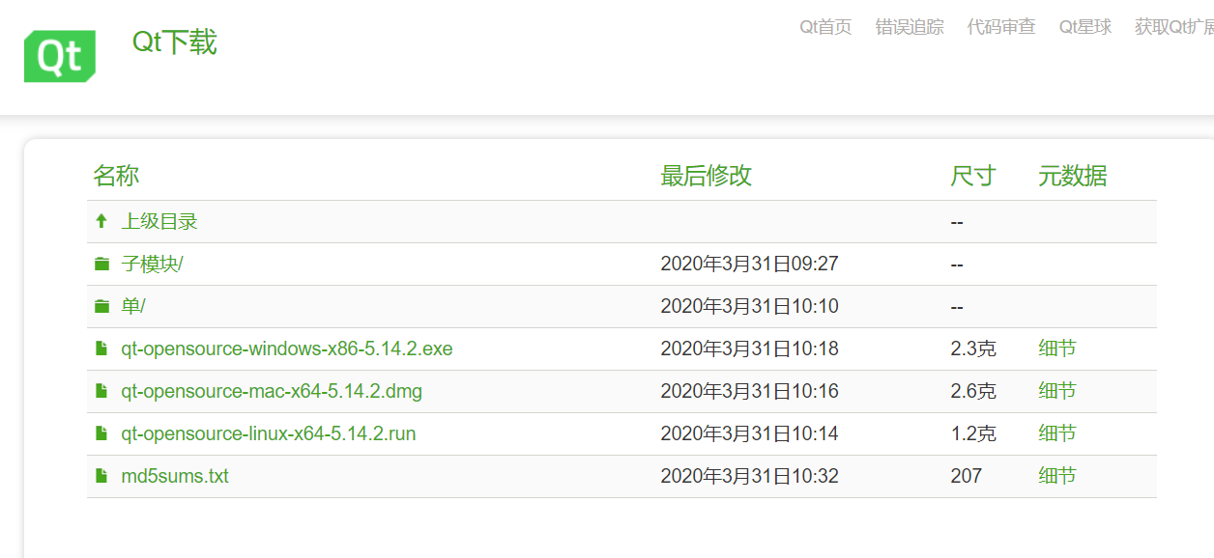Image resolution: width=1214 pixels, height=558 pixels.
Task: Click the size value 2.3克
Action: pos(973,349)
